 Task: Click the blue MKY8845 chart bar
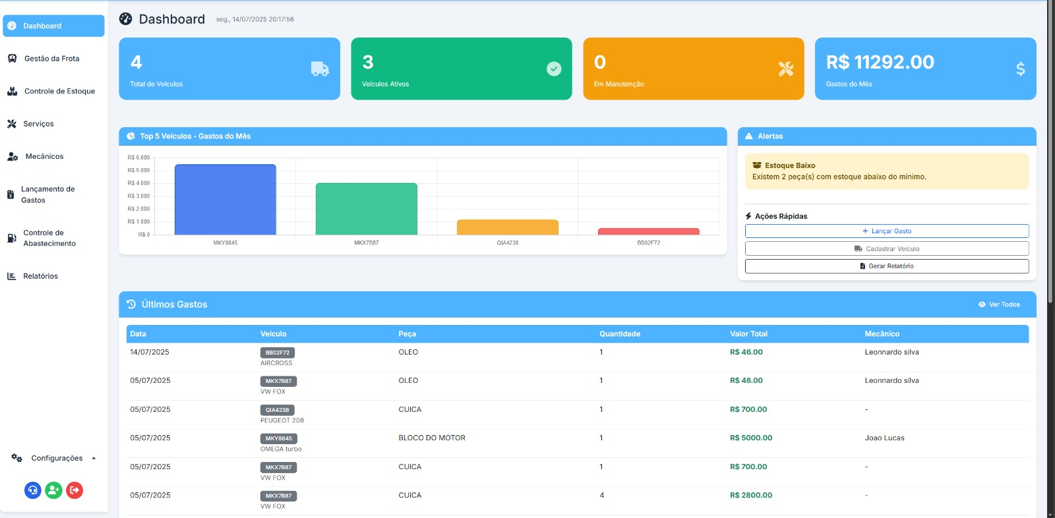click(x=226, y=200)
